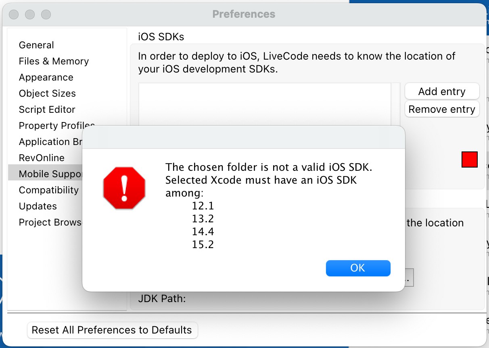Click the Remove entry button
Viewport: 489px width, 348px height.
(442, 109)
